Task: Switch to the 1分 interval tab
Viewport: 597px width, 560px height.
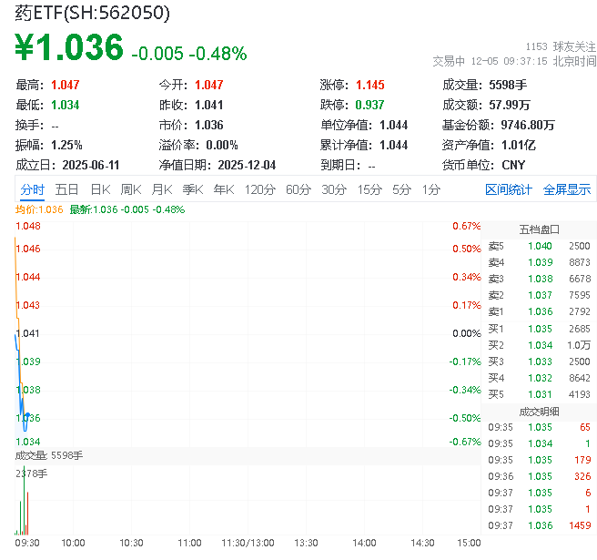Action: point(430,189)
